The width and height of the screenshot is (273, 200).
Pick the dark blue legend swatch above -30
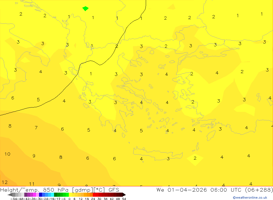41,195
